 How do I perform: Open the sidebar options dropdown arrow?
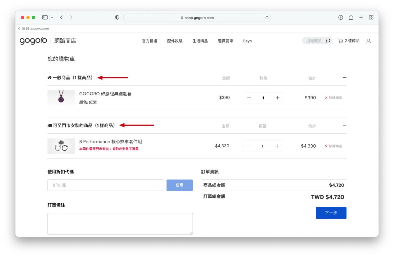[52, 17]
